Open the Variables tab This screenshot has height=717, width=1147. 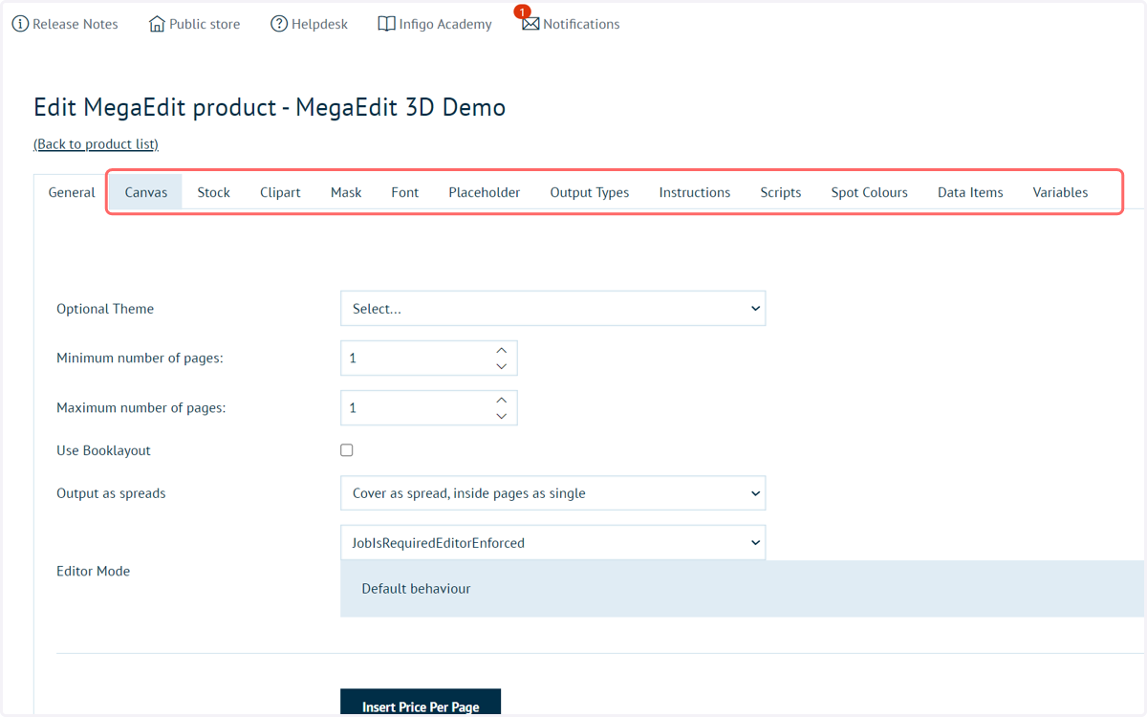1060,192
